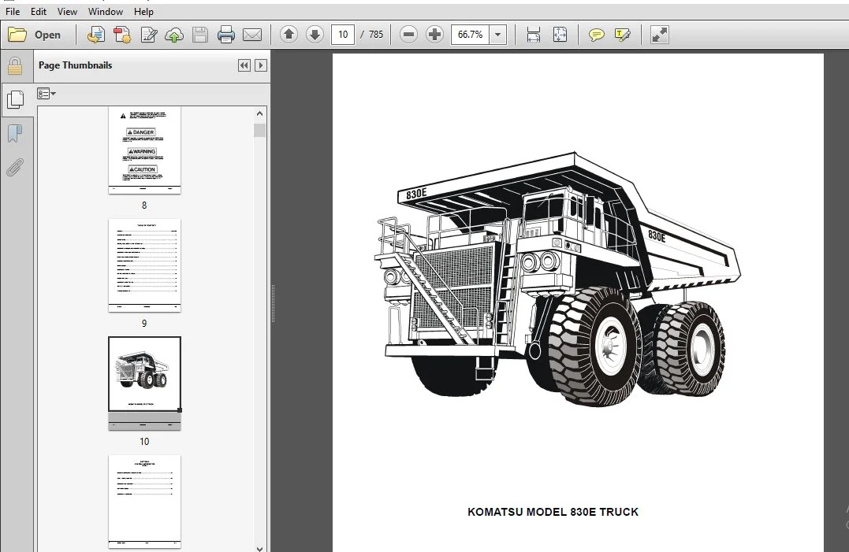The height and width of the screenshot is (552, 849).
Task: Click the Page Thumbnails panel title
Action: pyautogui.click(x=75, y=65)
